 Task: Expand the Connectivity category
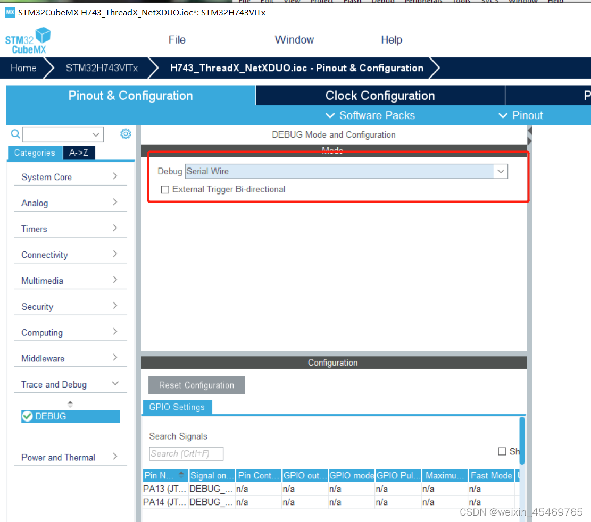click(x=70, y=255)
